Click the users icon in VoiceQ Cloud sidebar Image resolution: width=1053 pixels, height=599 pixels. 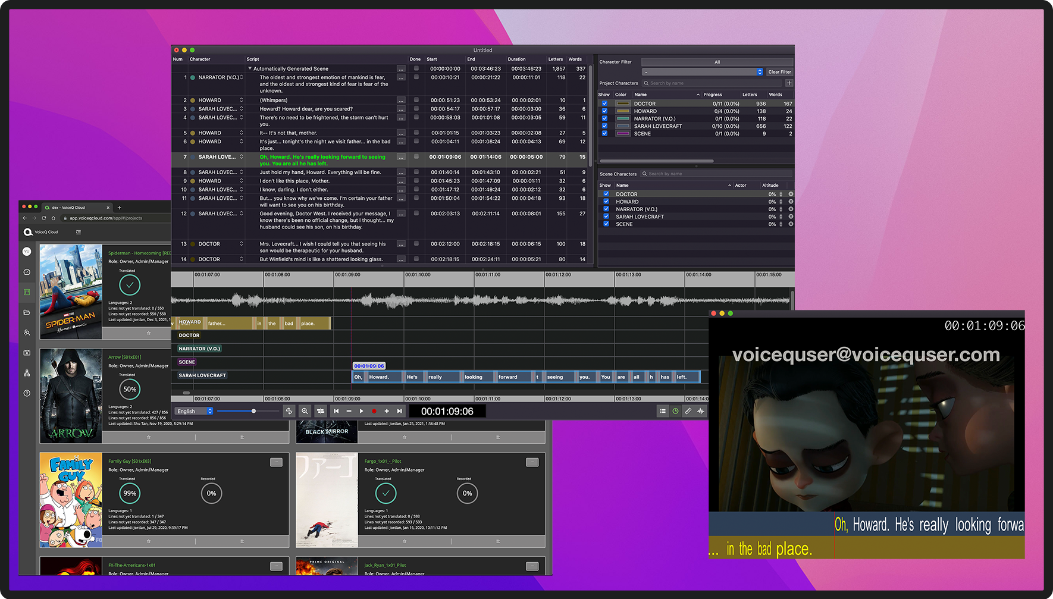pyautogui.click(x=27, y=333)
